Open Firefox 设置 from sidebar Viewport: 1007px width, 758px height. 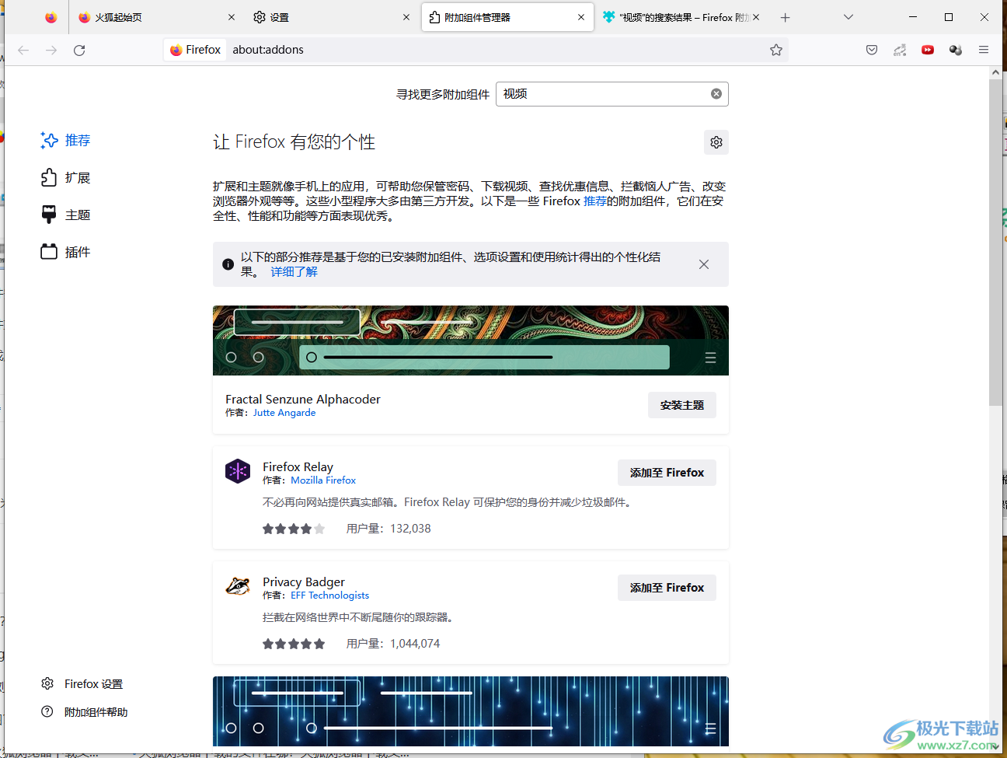click(82, 683)
